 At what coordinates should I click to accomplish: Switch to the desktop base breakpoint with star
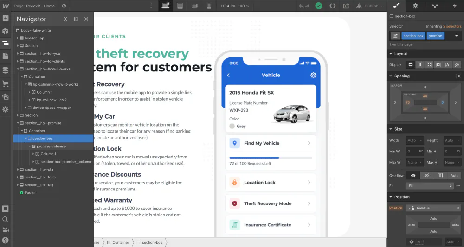click(x=166, y=6)
